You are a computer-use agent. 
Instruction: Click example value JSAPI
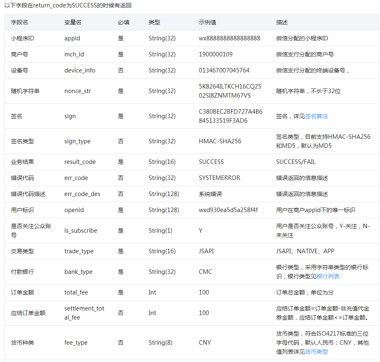point(206,251)
